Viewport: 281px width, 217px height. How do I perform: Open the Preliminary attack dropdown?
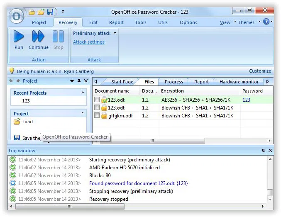pos(95,33)
